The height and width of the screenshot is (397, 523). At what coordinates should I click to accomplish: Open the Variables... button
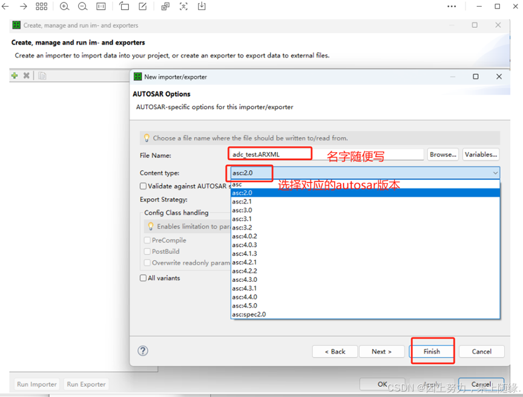pyautogui.click(x=481, y=155)
